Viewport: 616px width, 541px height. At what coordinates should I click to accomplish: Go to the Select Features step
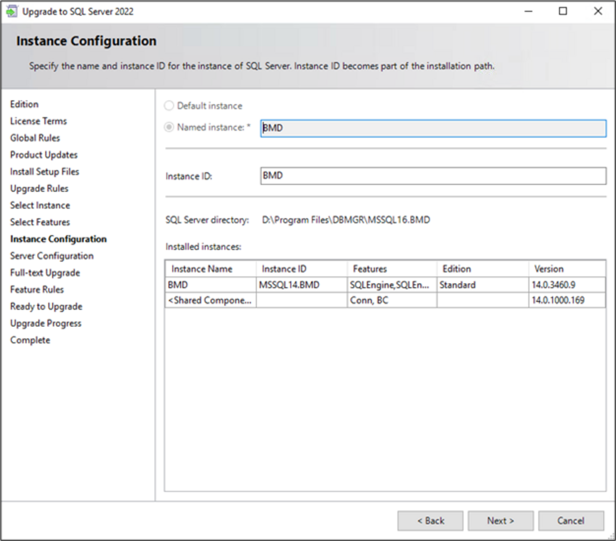coord(40,222)
